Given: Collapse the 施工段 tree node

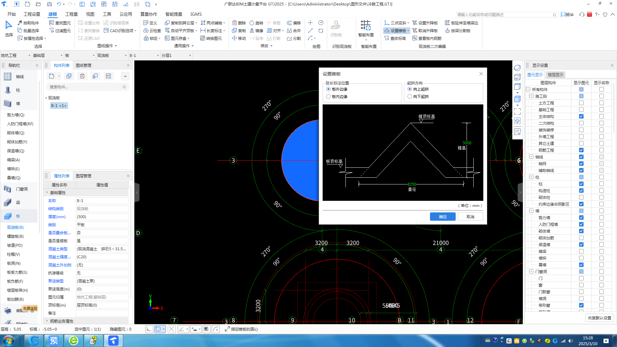Looking at the screenshot, I should [x=531, y=96].
